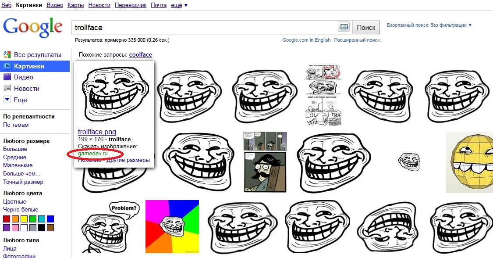Open the enlarged trollface.png preview image
493x258 pixels.
tap(114, 94)
